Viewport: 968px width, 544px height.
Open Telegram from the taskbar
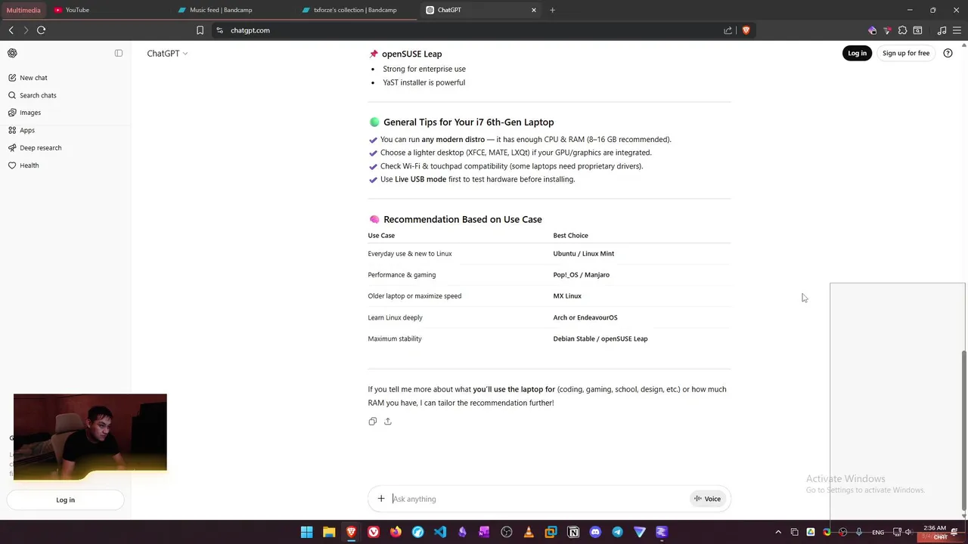tap(617, 532)
